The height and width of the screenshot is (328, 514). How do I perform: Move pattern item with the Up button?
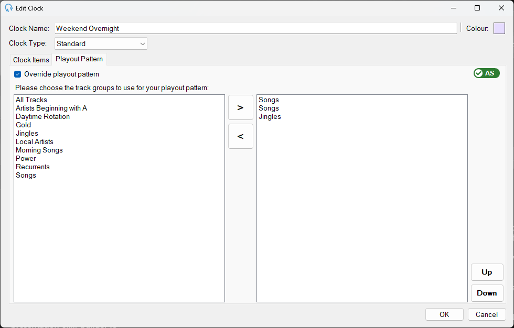pos(487,272)
